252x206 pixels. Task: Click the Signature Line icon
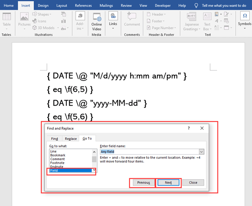(226, 14)
